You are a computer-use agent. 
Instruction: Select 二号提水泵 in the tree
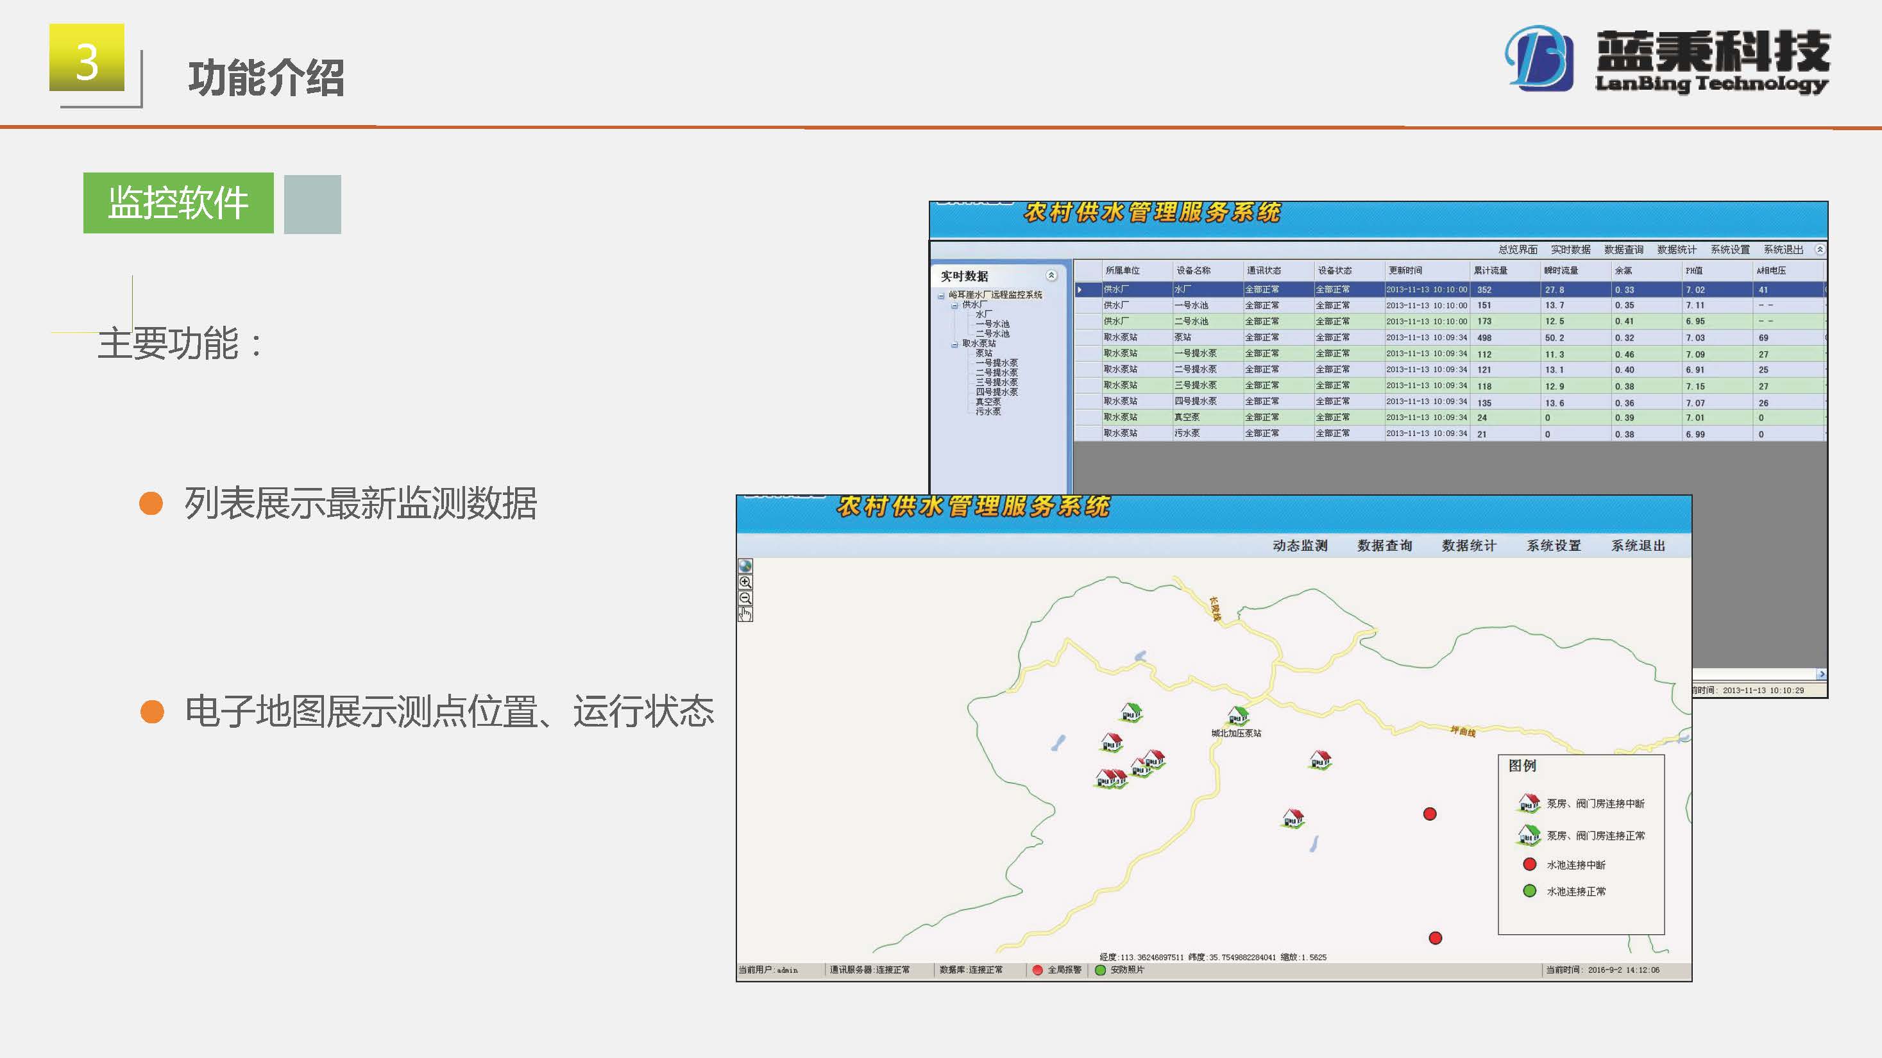coord(997,373)
